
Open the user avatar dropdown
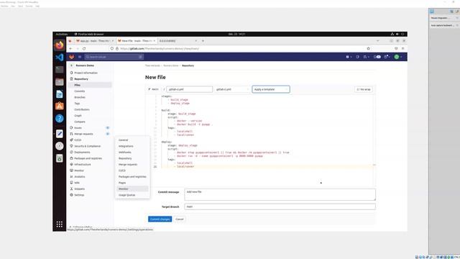pos(397,57)
